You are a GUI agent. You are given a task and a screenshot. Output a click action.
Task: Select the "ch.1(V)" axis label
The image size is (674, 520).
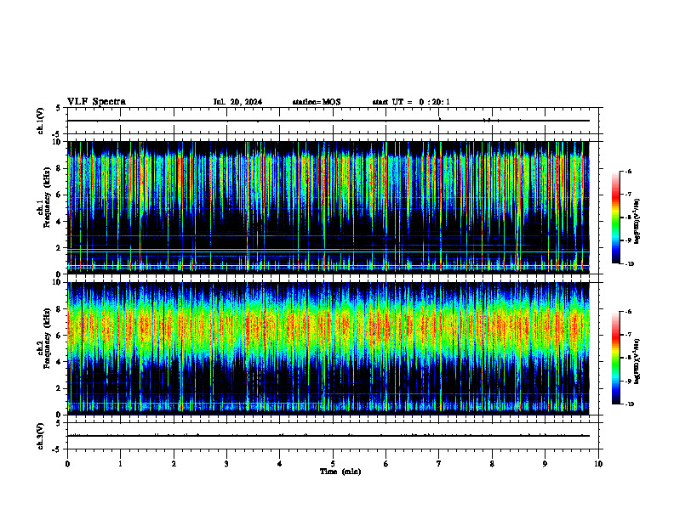point(40,121)
